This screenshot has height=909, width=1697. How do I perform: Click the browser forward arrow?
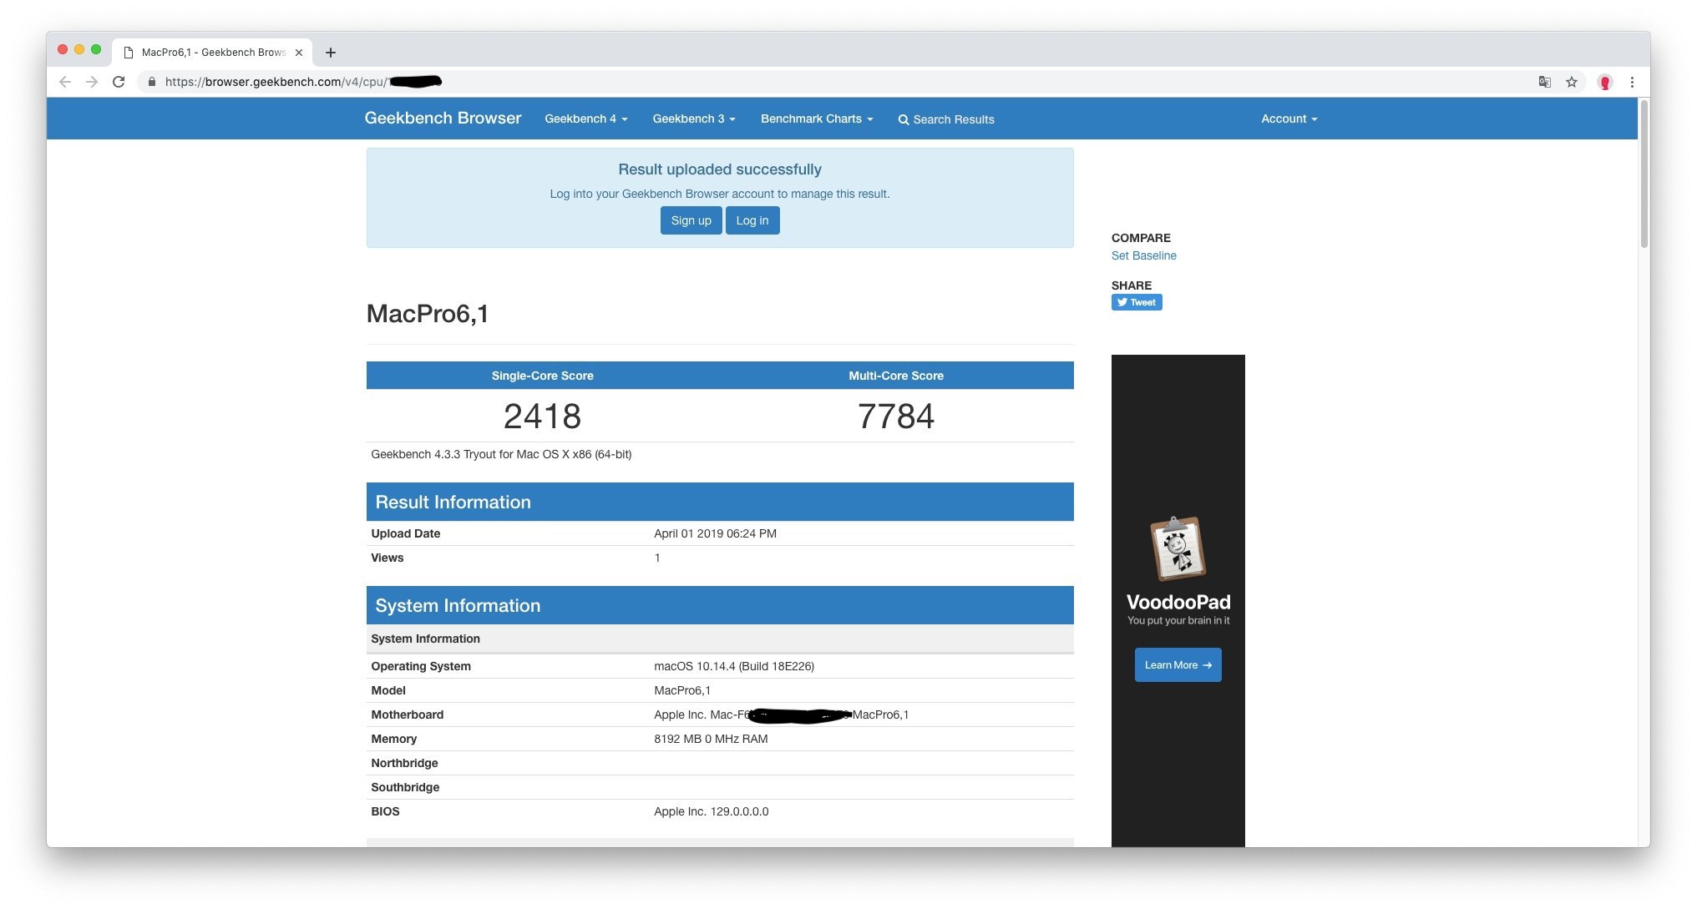92,82
